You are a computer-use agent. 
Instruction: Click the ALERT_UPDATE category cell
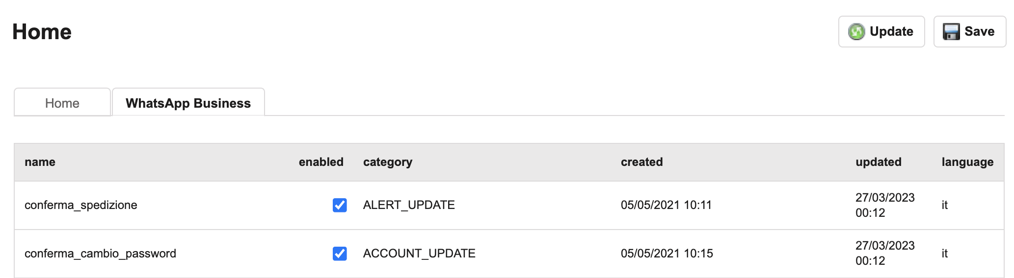(x=409, y=205)
